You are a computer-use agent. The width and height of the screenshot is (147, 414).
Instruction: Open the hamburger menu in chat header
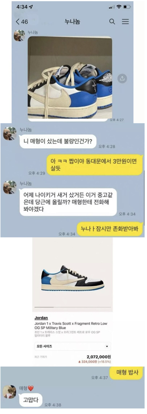click(x=125, y=21)
